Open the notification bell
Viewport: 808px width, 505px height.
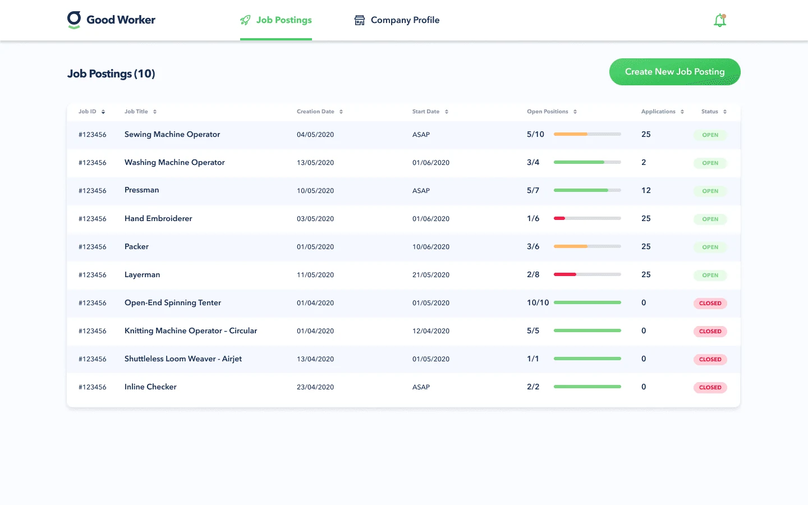720,20
